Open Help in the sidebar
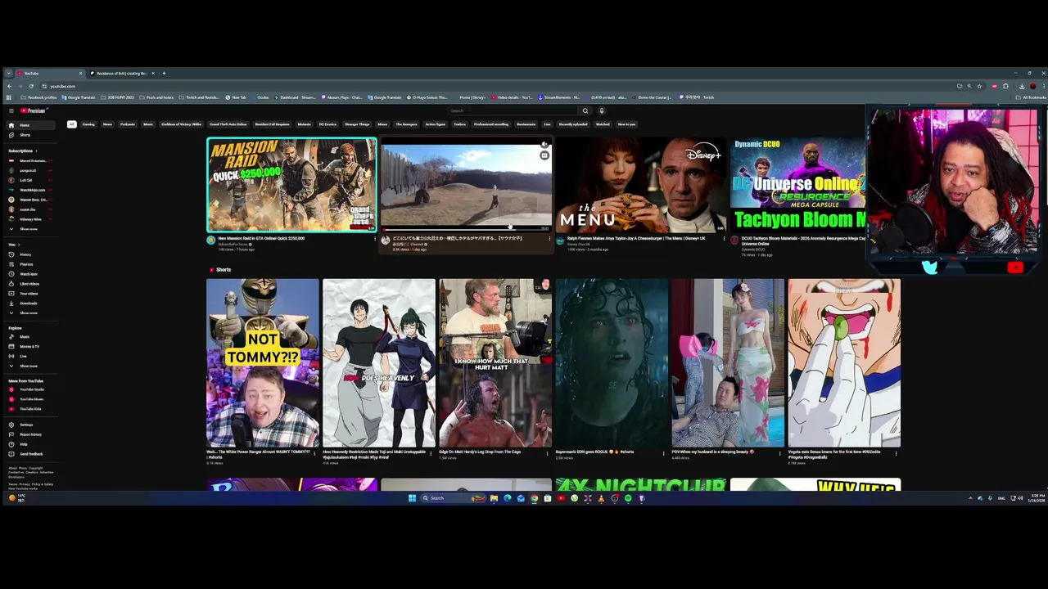 [x=29, y=444]
